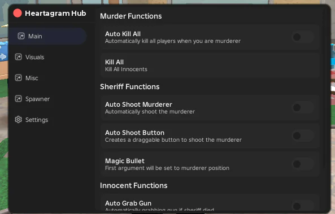Click the Innocent Functions section heading
335x214 pixels.
tap(133, 185)
